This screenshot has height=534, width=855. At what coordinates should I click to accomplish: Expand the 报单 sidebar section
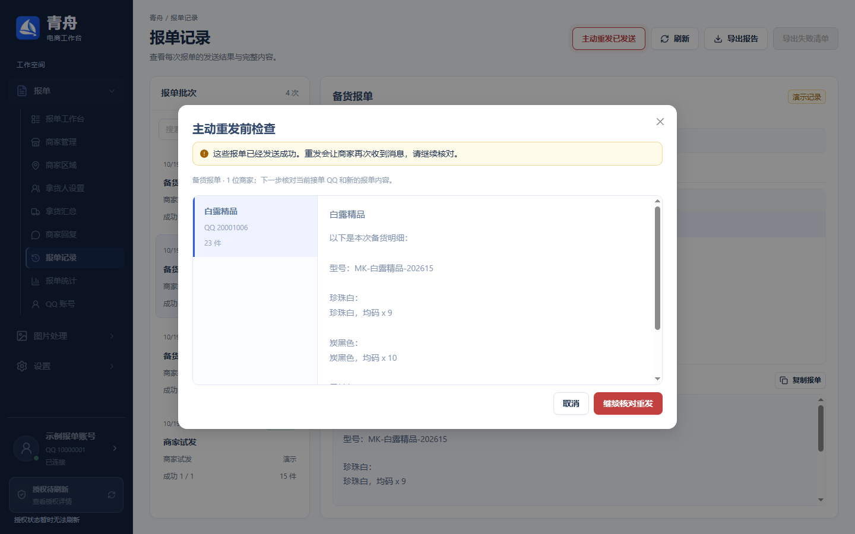[x=66, y=91]
